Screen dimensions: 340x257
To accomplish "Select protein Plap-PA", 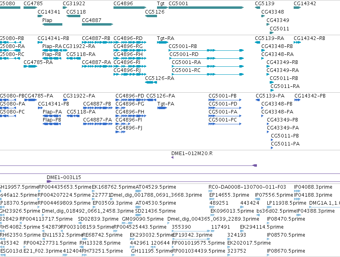I will pyautogui.click(x=52, y=116).
